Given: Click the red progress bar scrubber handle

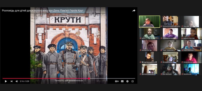Looking at the screenshot, I should point(89,78).
